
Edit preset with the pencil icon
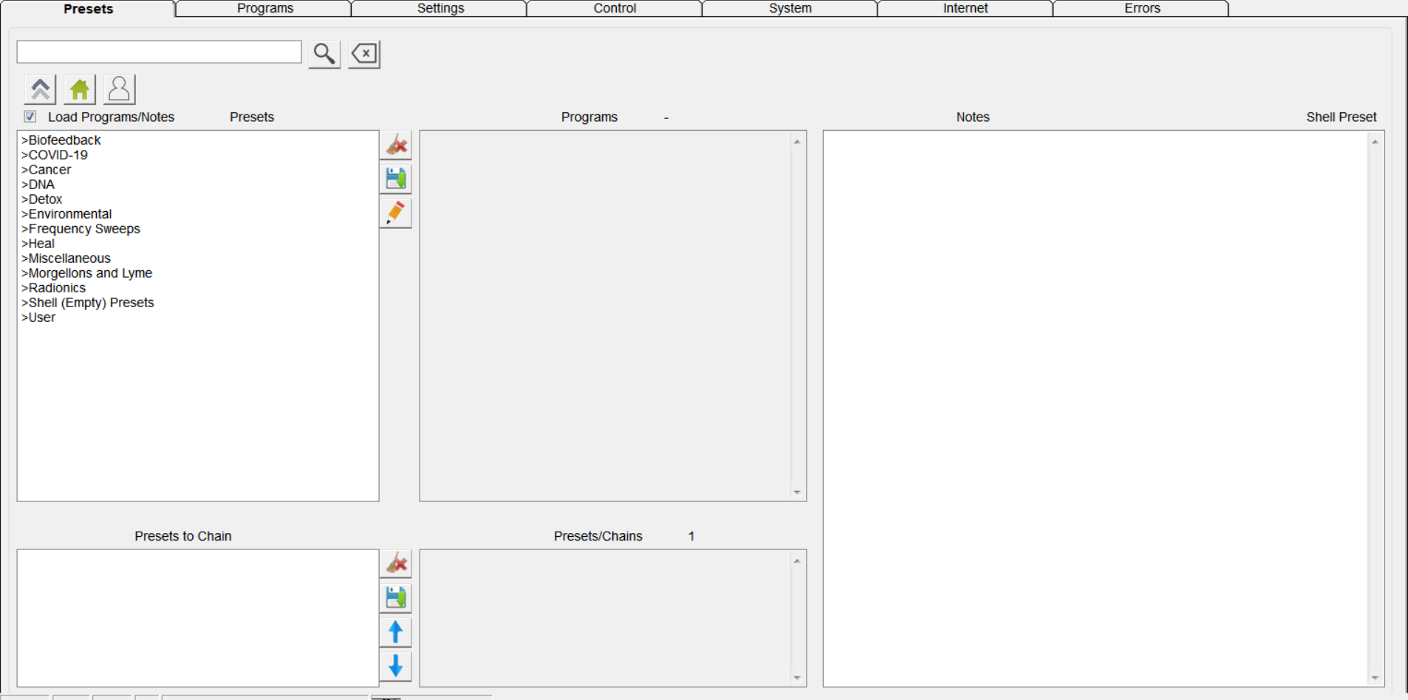[x=396, y=213]
